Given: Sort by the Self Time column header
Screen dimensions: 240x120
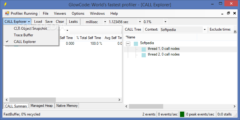Looking at the screenshot, I should [x=66, y=38].
